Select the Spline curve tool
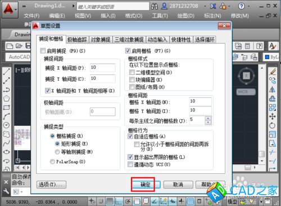The width and height of the screenshot is (281, 206). (x=7, y=144)
